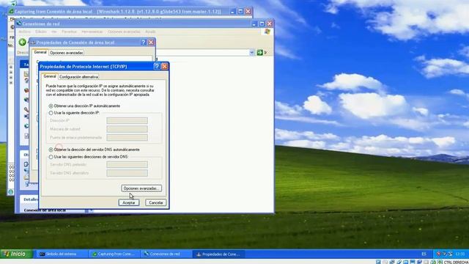Click the ES language indicator in taskbar
469x264 pixels.
pos(424,254)
